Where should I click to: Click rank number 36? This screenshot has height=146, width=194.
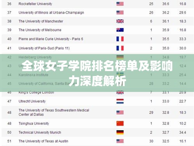coord(9,4)
